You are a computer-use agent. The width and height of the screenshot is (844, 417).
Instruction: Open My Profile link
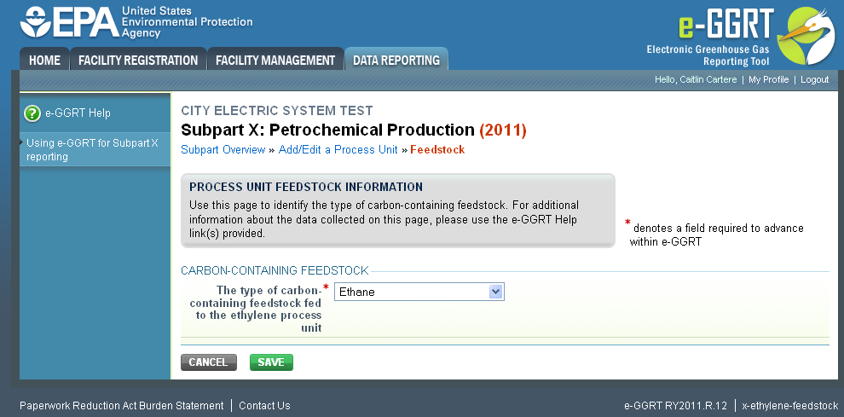[769, 80]
